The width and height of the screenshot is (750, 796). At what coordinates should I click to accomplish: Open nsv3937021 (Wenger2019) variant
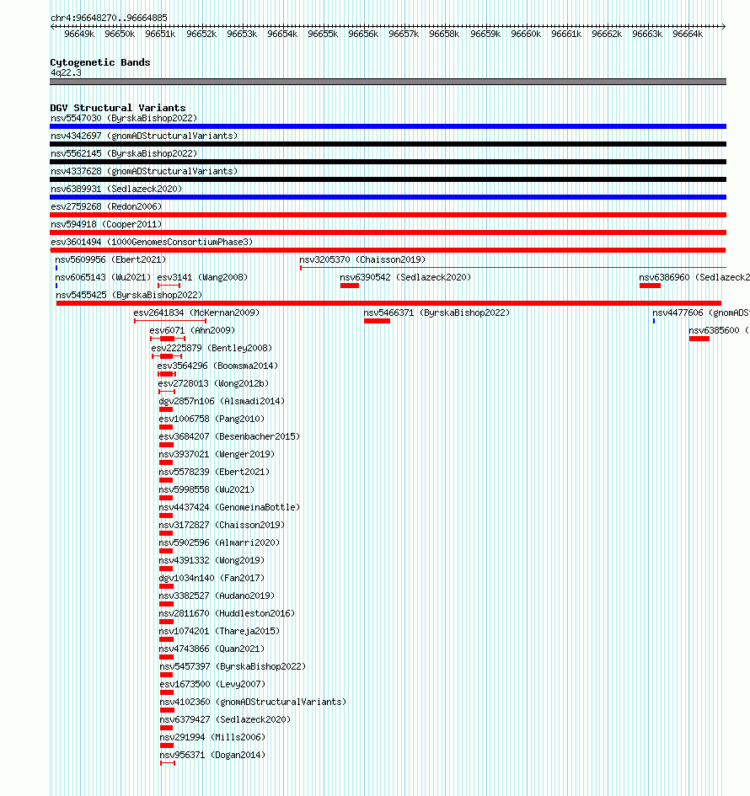tap(217, 454)
